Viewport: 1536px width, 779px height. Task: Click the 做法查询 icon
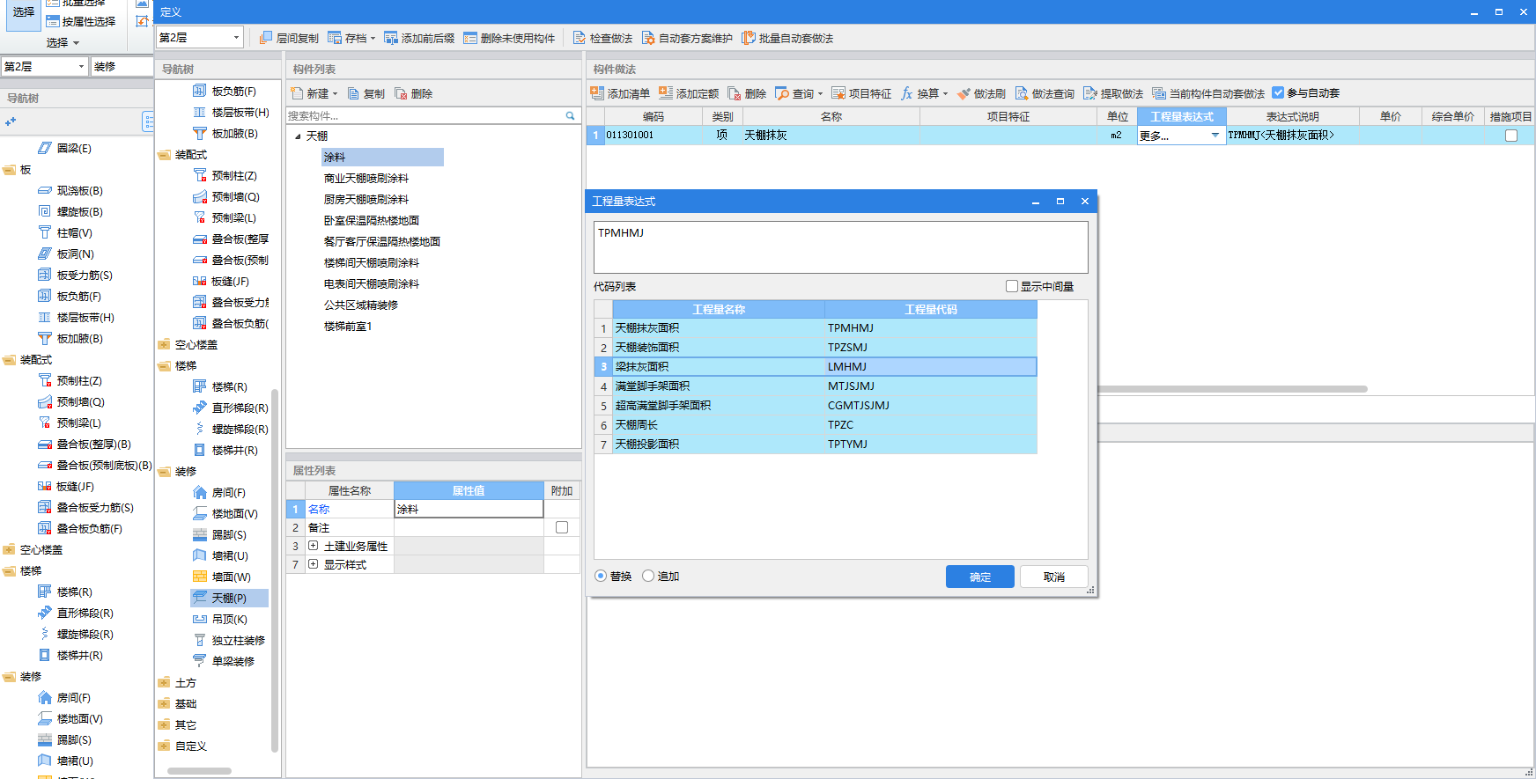pyautogui.click(x=1022, y=93)
